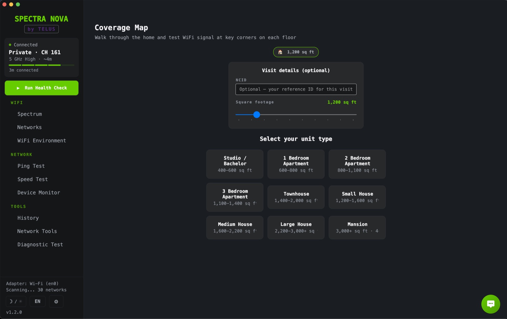Screen dimensions: 507x319
Task: Click the v1.2.0 version label
Action: pyautogui.click(x=14, y=312)
